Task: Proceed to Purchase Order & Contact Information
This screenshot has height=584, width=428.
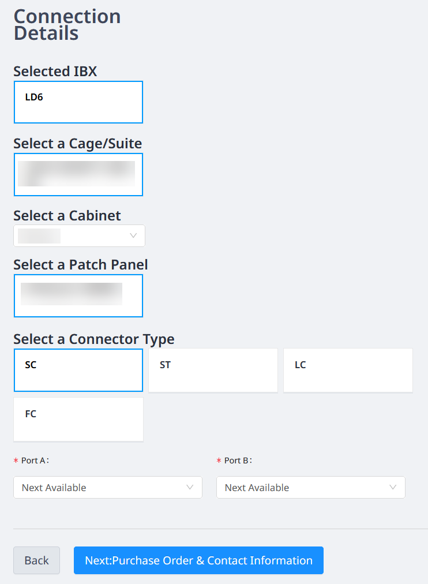Action: 199,560
